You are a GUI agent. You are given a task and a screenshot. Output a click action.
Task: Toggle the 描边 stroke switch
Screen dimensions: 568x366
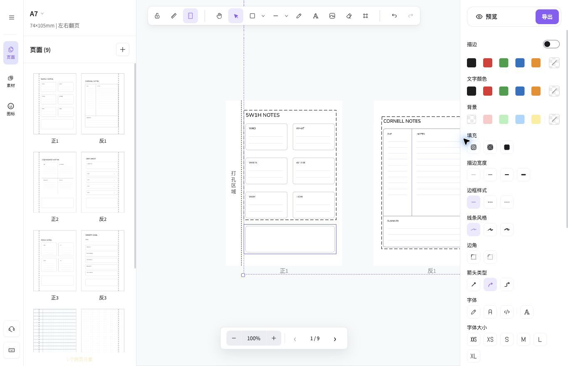[x=551, y=44]
